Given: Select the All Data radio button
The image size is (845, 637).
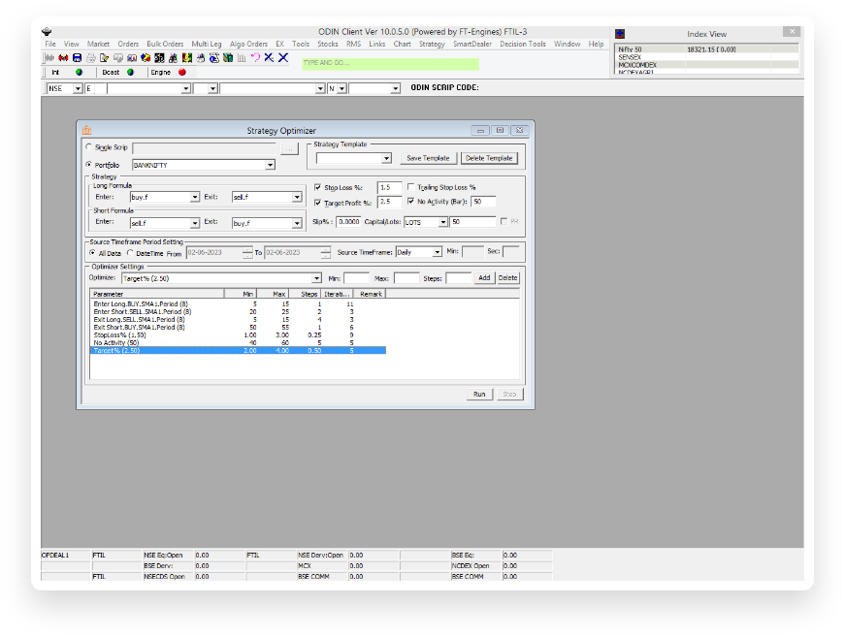Looking at the screenshot, I should (92, 252).
